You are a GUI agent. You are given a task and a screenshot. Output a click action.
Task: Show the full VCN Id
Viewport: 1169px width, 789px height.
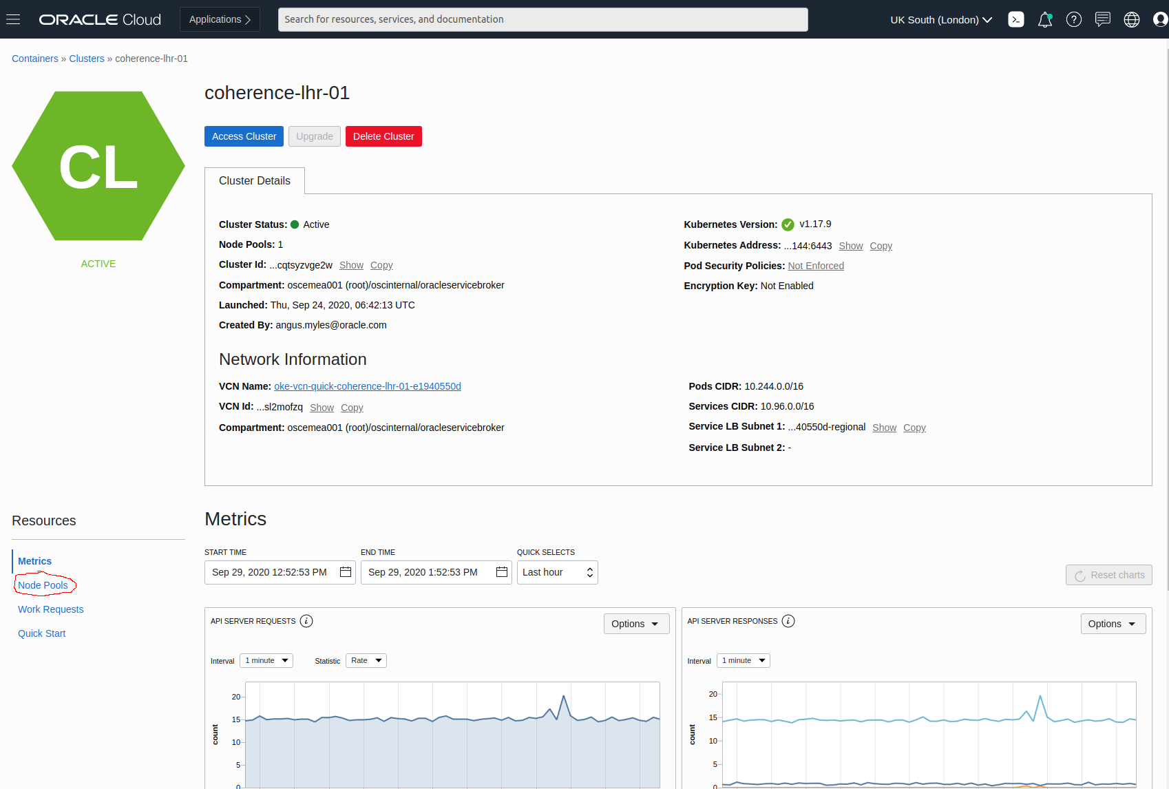pyautogui.click(x=322, y=408)
